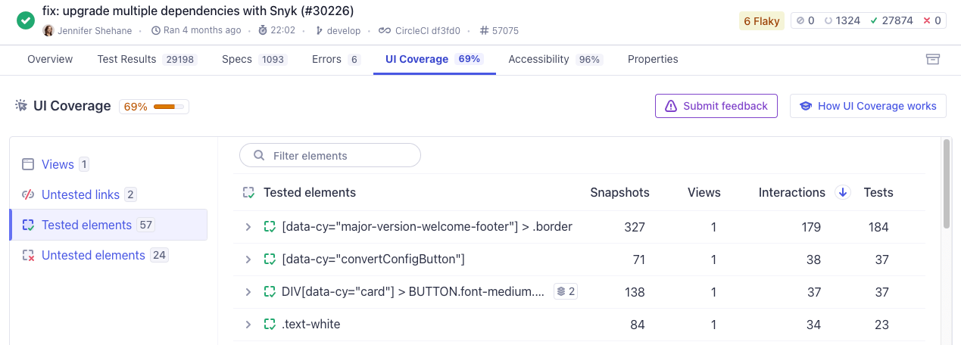The width and height of the screenshot is (961, 345).
Task: Click the archive box icon near tabs
Action: coord(933,59)
